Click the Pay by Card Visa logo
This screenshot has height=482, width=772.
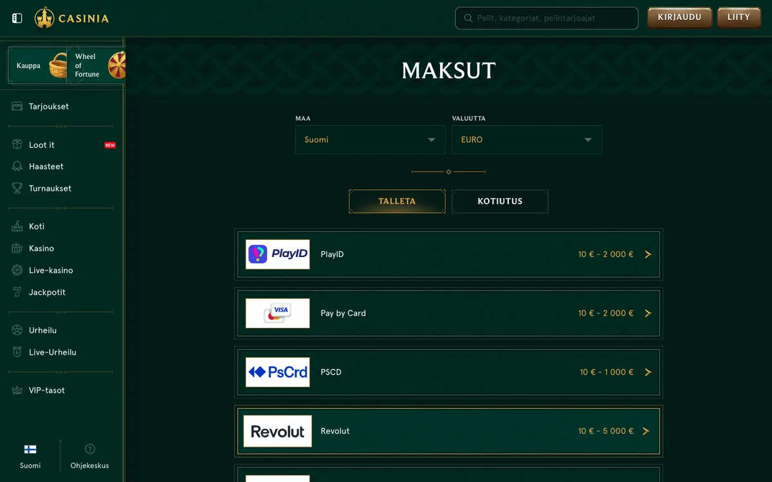coord(278,314)
